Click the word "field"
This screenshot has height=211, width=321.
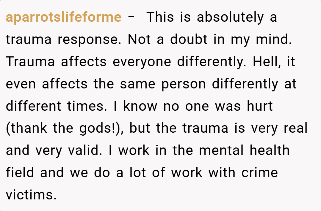tap(20, 173)
